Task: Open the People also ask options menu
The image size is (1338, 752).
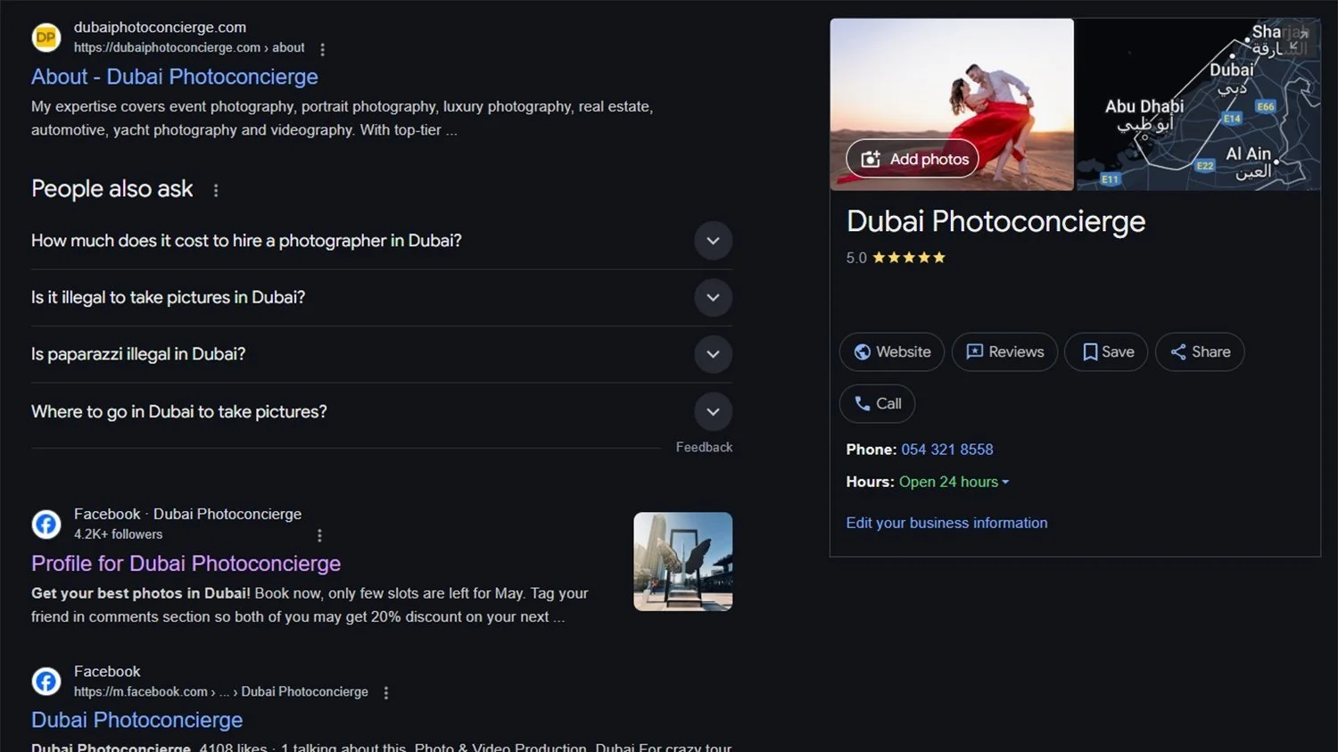Action: pyautogui.click(x=216, y=190)
